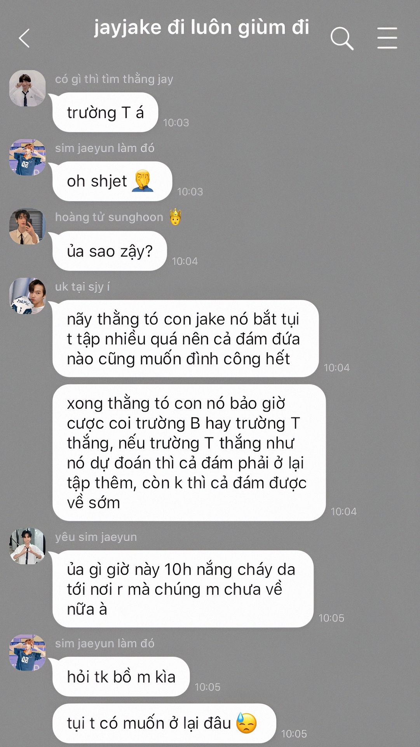Image resolution: width=420 pixels, height=747 pixels.
Task: Select the 'trường T á' message bubble
Action: coord(105,112)
